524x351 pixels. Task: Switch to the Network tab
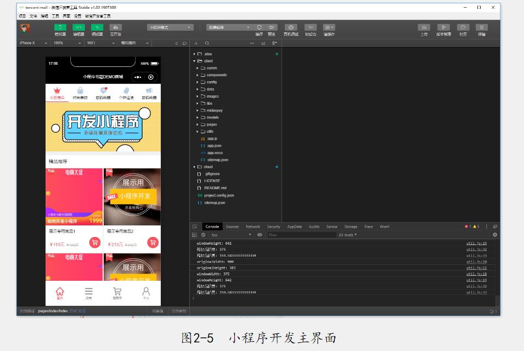pos(253,227)
